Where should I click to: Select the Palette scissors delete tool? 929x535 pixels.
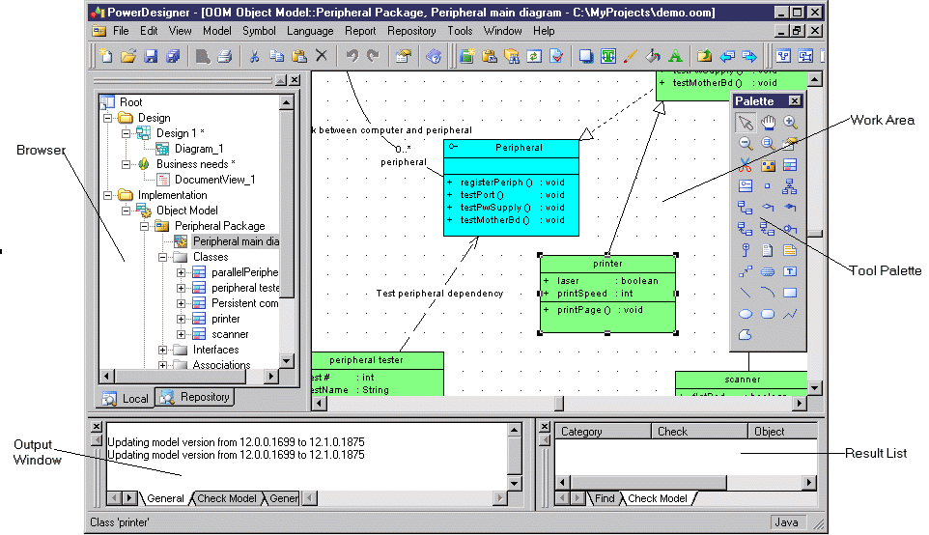(x=746, y=165)
